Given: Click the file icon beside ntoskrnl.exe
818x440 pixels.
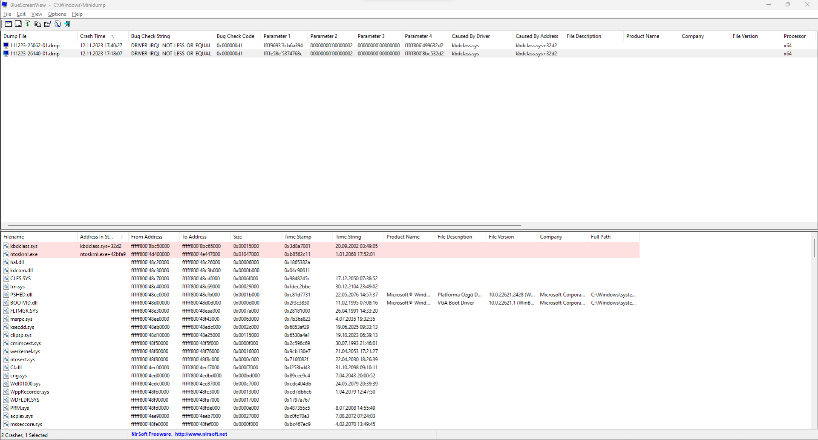Looking at the screenshot, I should point(6,254).
